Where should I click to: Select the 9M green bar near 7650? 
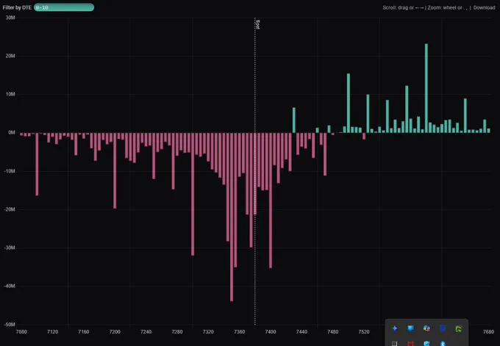[x=465, y=115]
